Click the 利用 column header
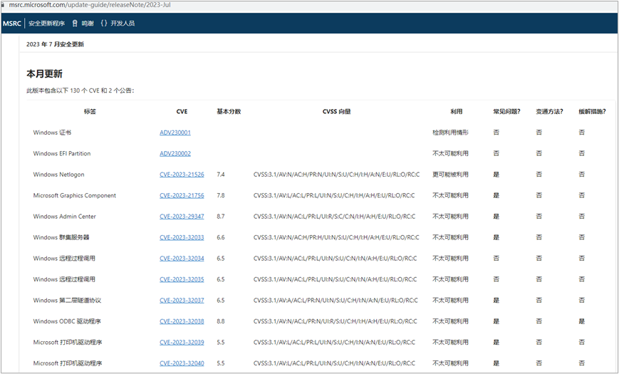Image resolution: width=619 pixels, height=374 pixels. coord(457,112)
